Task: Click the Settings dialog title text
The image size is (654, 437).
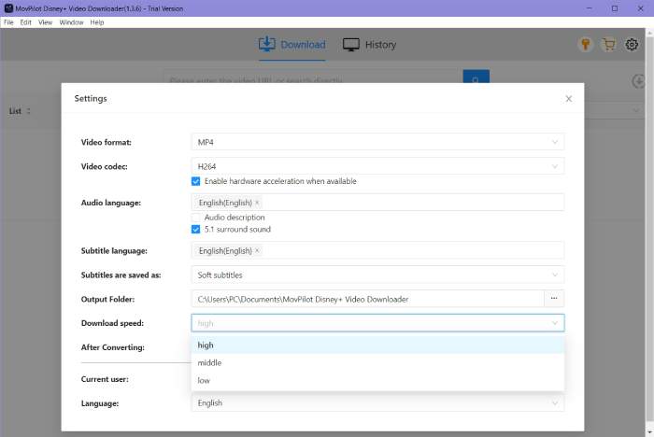Action: pyautogui.click(x=91, y=98)
